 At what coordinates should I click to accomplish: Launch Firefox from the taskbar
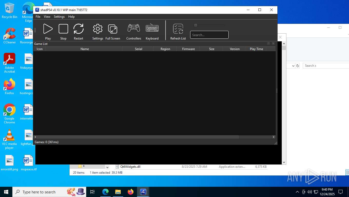click(131, 192)
